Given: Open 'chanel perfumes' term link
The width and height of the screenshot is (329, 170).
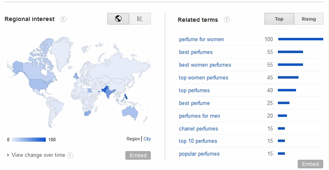Looking at the screenshot, I should point(198,128).
